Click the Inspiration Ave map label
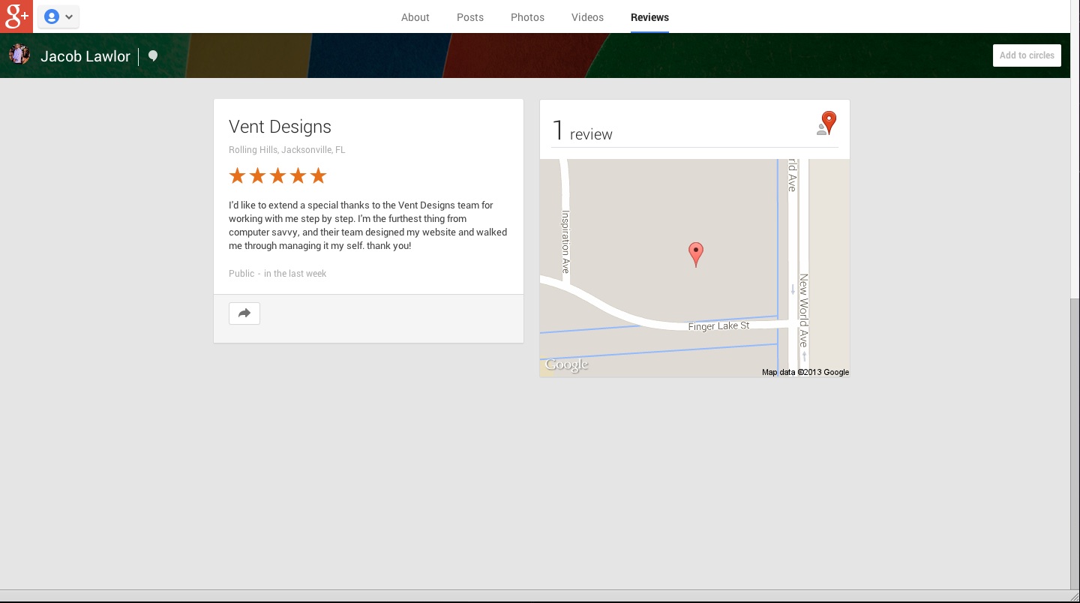Screen dimensions: 1080x603 coord(566,241)
